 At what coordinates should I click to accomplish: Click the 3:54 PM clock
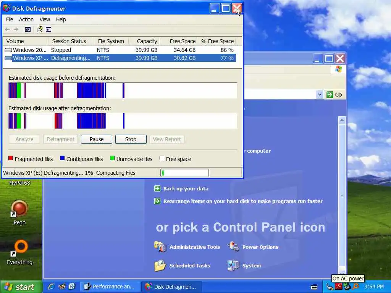point(374,287)
